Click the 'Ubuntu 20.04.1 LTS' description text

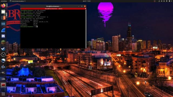[41, 22]
